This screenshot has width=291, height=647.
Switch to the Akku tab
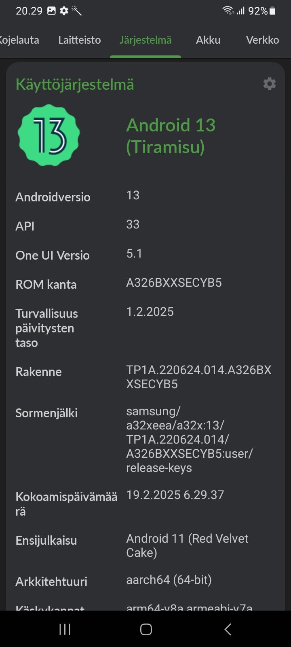click(208, 40)
